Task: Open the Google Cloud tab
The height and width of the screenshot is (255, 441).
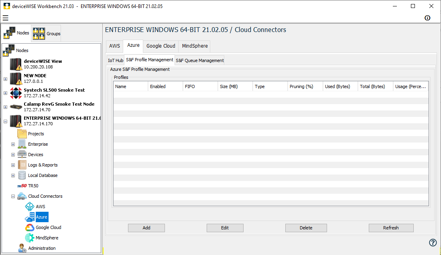Action: click(x=161, y=46)
